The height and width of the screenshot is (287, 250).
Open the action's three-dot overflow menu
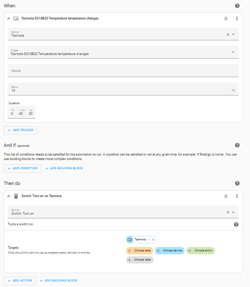(237, 196)
